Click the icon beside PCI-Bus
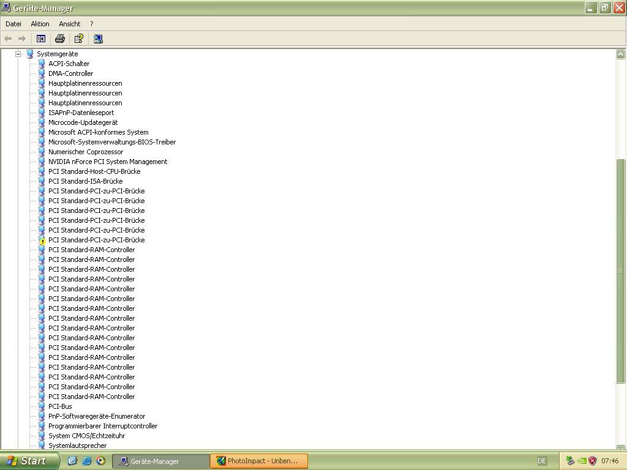627x470 pixels. click(x=42, y=406)
